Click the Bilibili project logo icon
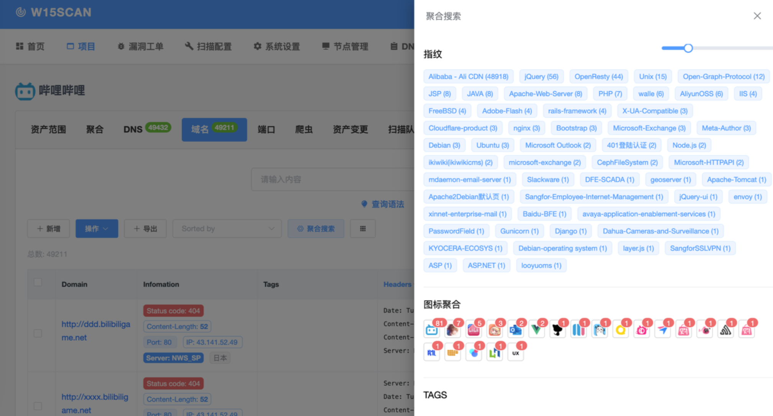Image resolution: width=773 pixels, height=416 pixels. (x=25, y=91)
